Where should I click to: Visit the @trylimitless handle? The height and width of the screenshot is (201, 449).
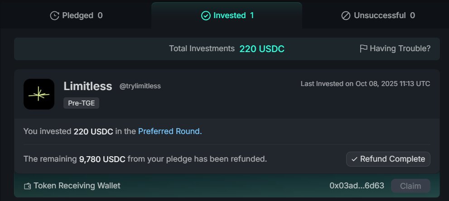pos(140,86)
